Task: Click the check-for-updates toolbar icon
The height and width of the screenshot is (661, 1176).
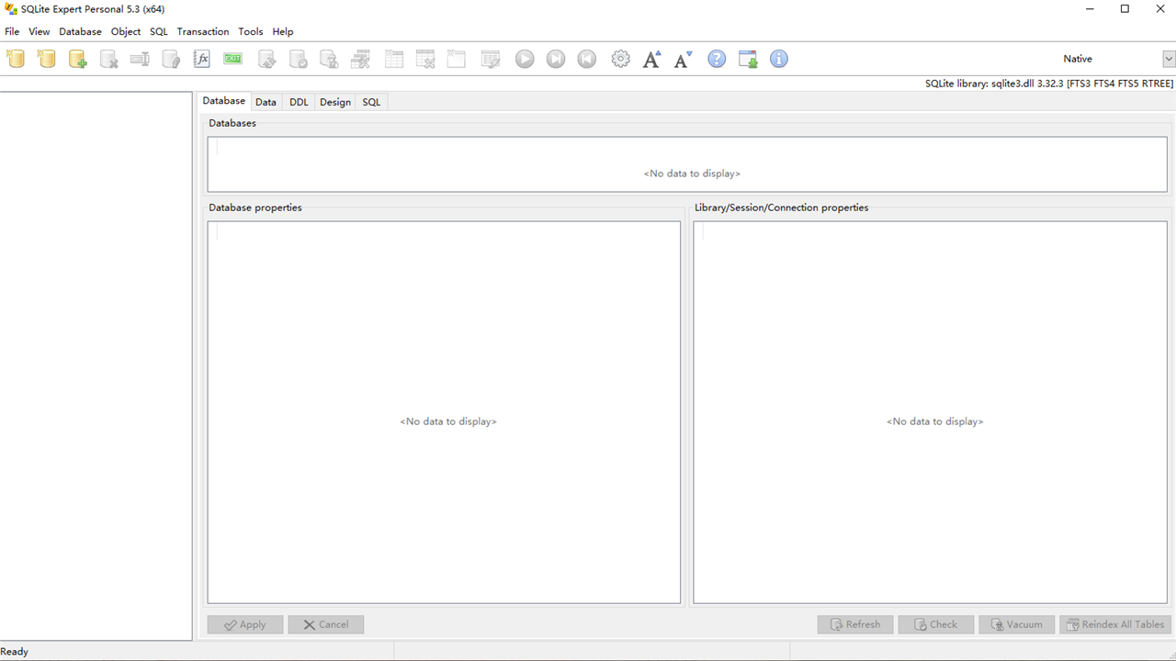Action: coord(747,58)
